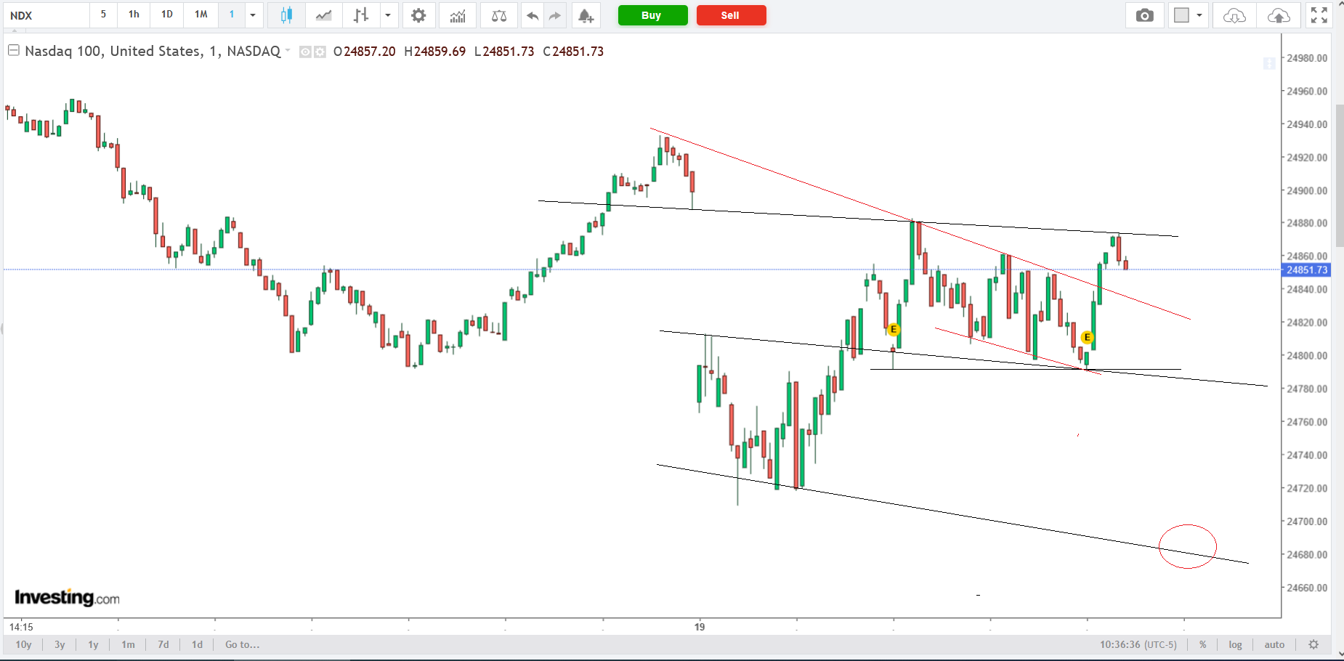Click the compare scales icon
Screen dimensions: 1344x661
pos(499,15)
